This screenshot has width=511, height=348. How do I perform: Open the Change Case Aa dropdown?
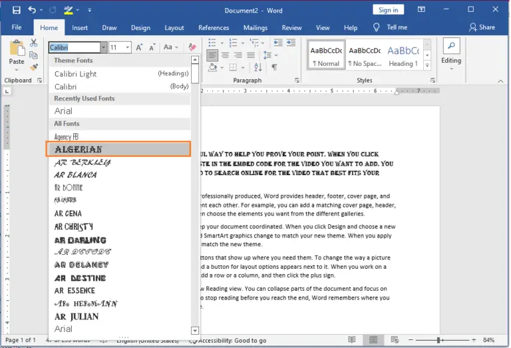(171, 47)
